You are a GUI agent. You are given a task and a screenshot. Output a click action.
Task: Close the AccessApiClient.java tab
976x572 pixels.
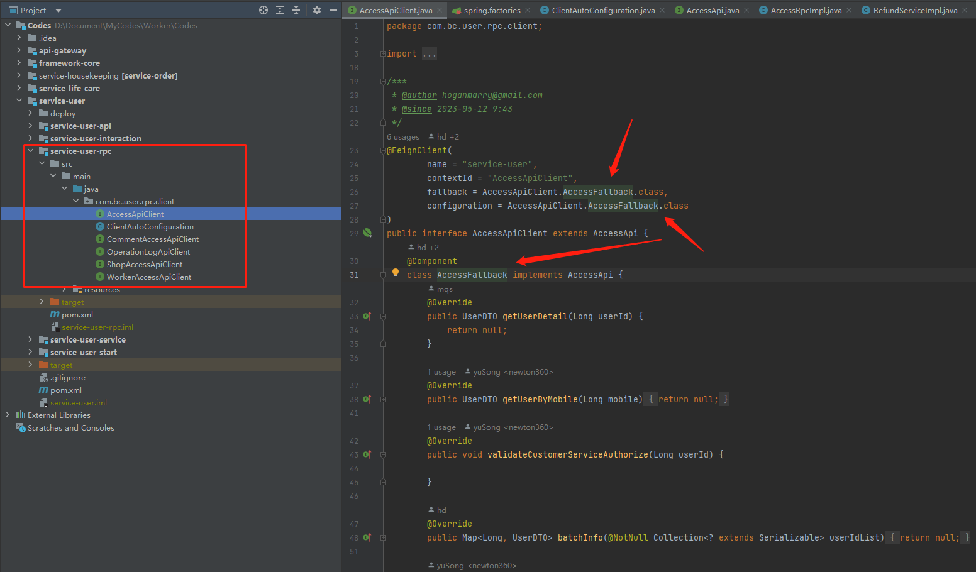[440, 10]
